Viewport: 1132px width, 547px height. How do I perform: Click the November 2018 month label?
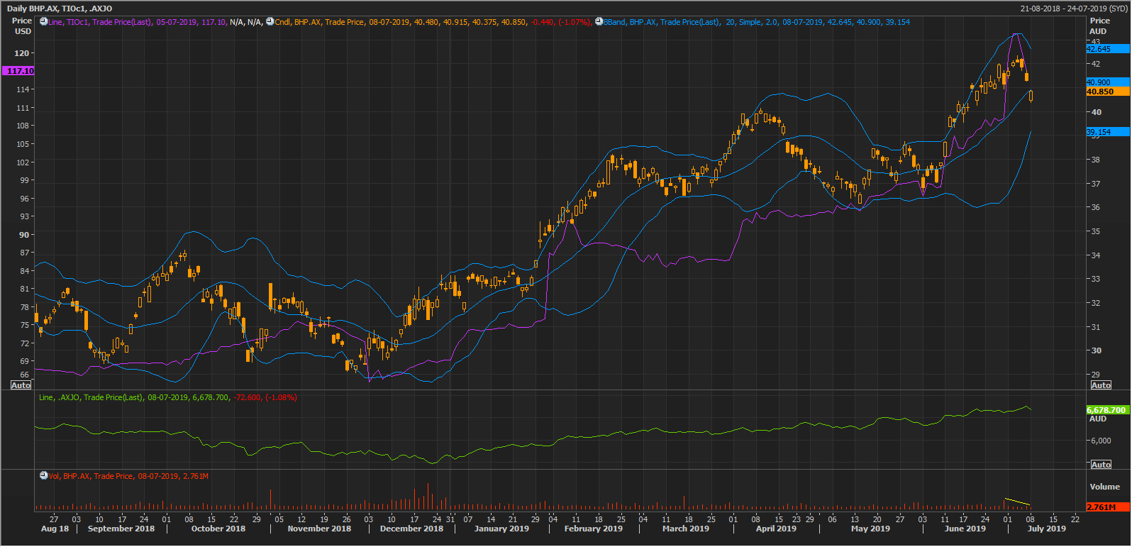319,529
